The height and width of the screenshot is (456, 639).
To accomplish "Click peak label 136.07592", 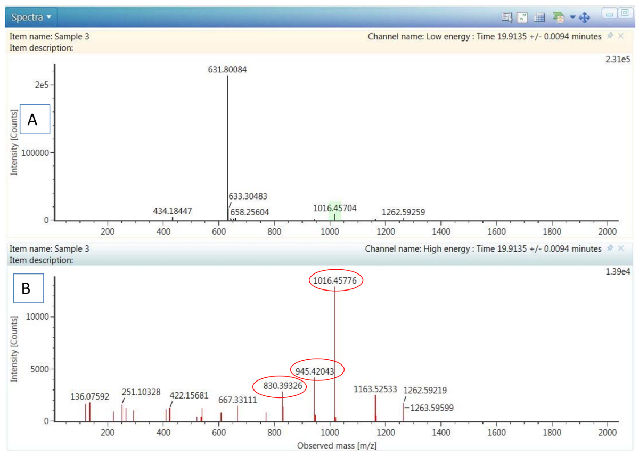I will pyautogui.click(x=91, y=396).
